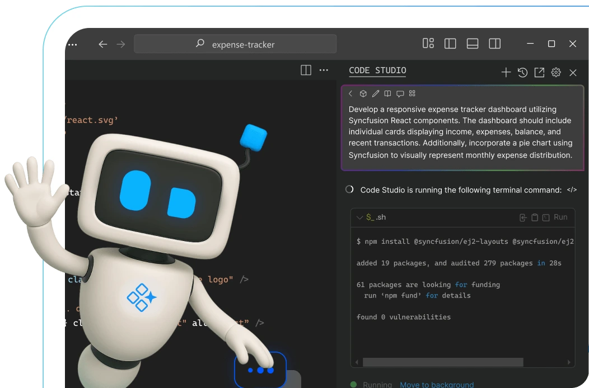
Task: Click 'added 19 packages' output line
Action: pyautogui.click(x=459, y=263)
